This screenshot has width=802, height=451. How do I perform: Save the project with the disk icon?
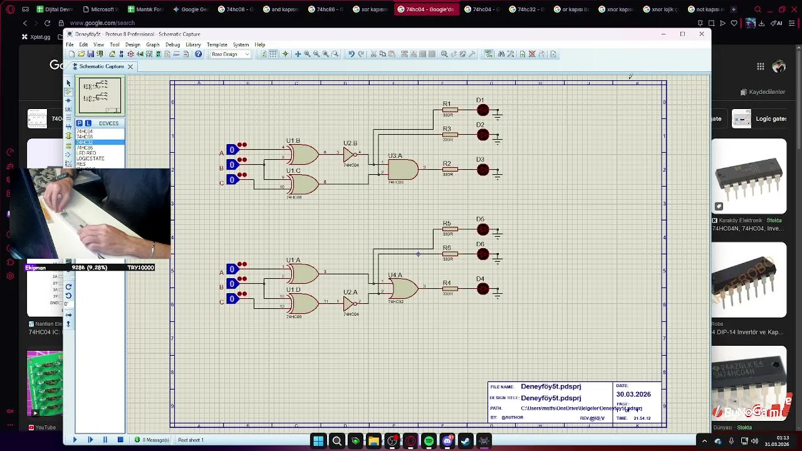click(x=90, y=54)
